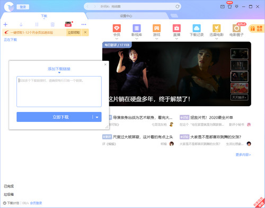Expand chevron under 游戏
The image size is (265, 208).
(x=157, y=39)
